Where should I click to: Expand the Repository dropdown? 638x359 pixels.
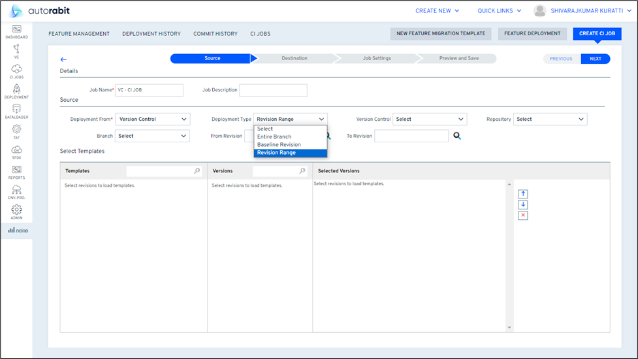pyautogui.click(x=550, y=119)
